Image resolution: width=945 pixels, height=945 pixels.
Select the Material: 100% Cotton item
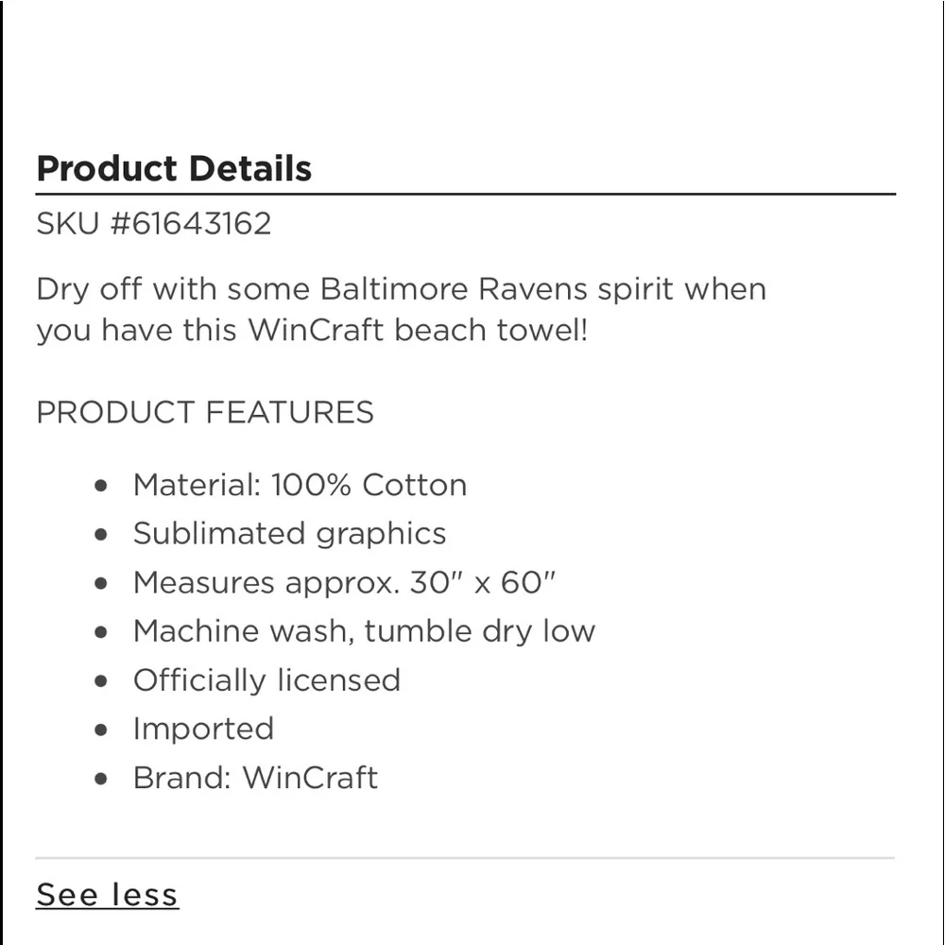coord(300,485)
